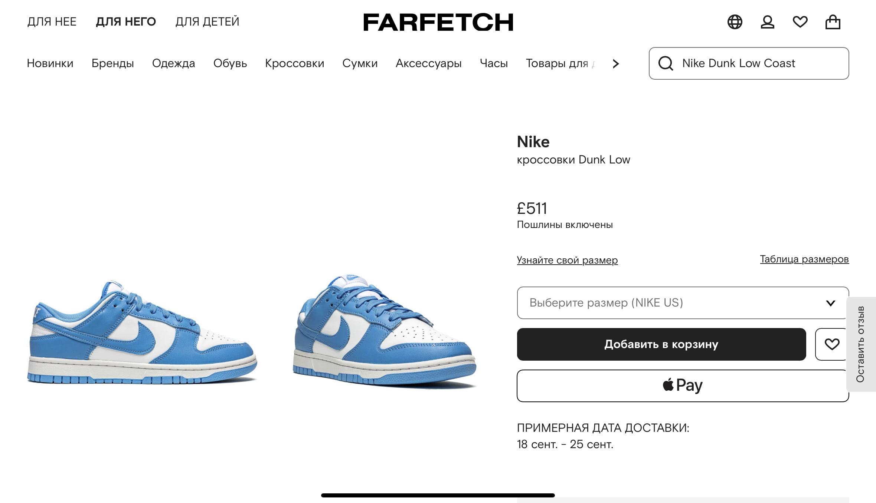This screenshot has height=503, width=876.
Task: Open the Оставить отзыв feedback side tab
Action: pos(860,344)
